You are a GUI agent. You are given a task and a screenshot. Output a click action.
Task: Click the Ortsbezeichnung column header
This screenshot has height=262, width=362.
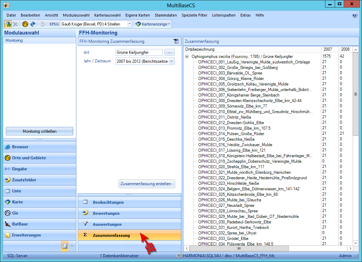tap(253, 49)
